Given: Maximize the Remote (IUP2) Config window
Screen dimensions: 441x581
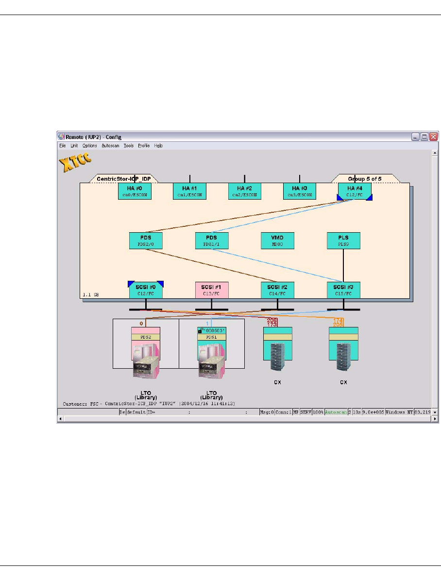Looking at the screenshot, I should (x=424, y=137).
